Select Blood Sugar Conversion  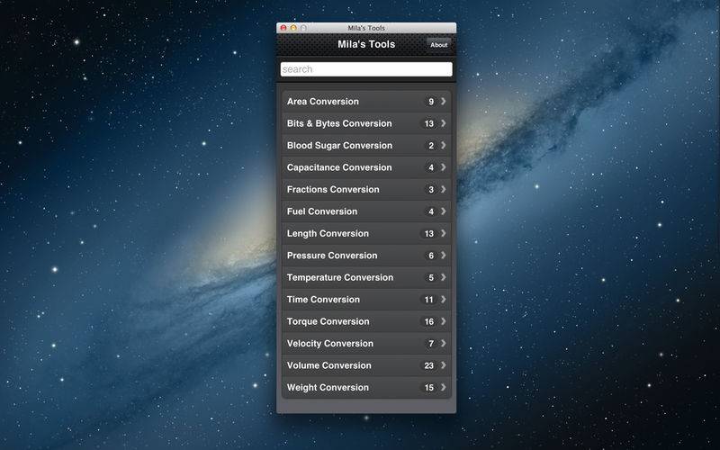tap(366, 146)
